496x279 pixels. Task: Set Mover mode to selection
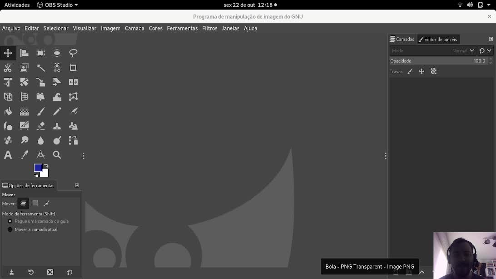point(35,204)
